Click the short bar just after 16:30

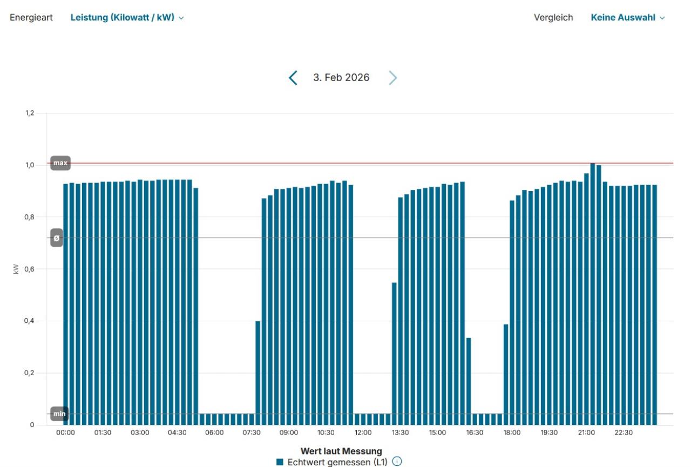(x=469, y=381)
